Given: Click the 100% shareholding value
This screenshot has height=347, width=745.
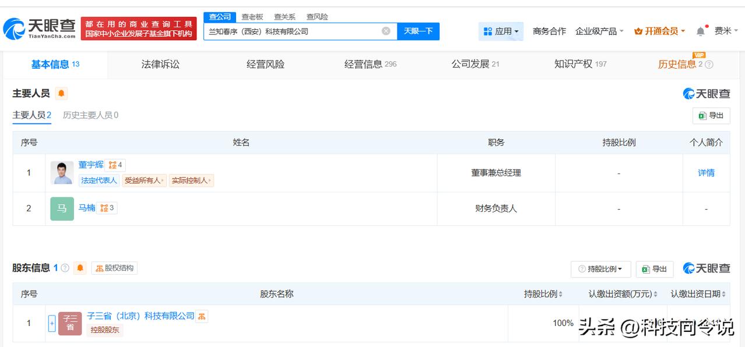Looking at the screenshot, I should (563, 323).
